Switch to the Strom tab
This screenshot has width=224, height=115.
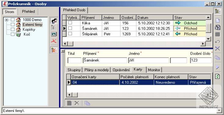pyautogui.click(x=9, y=12)
